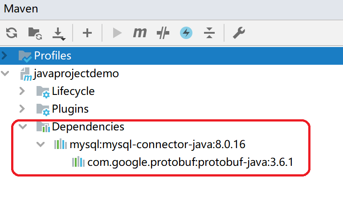The image size is (343, 200).
Task: Click the Maven panel title
Action: [20, 8]
